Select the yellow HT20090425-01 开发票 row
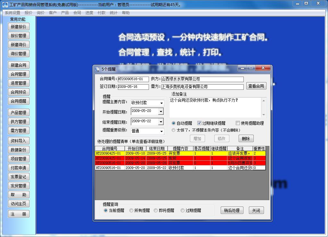 coord(180,154)
